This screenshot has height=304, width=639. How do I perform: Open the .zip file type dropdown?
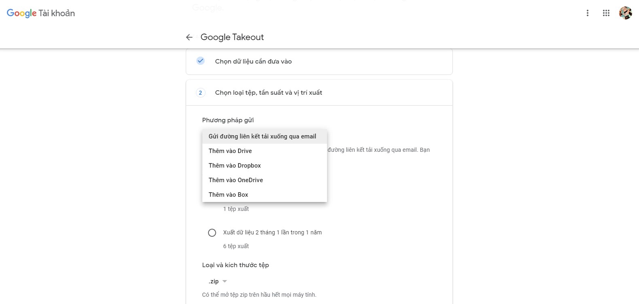pyautogui.click(x=218, y=281)
